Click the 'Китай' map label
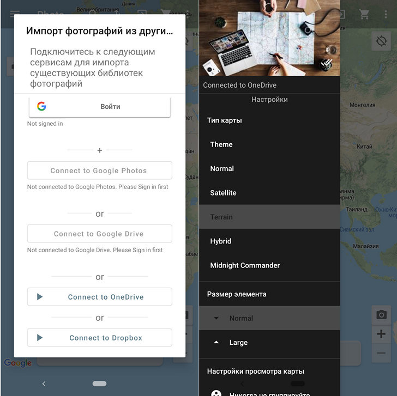The height and width of the screenshot is (396, 397). (364, 147)
